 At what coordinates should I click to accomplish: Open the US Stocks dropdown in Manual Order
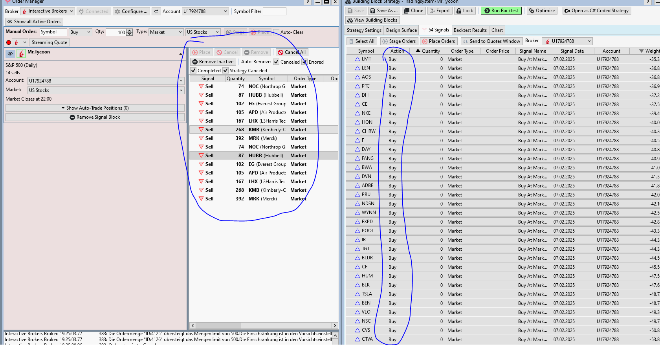pyautogui.click(x=203, y=32)
